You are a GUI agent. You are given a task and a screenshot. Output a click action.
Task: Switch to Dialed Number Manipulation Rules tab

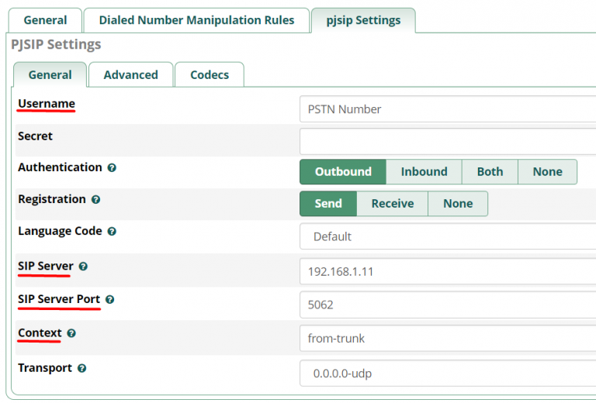(x=196, y=20)
